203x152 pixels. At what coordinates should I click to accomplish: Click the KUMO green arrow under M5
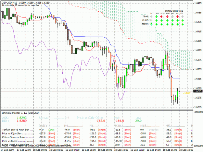[157, 20]
